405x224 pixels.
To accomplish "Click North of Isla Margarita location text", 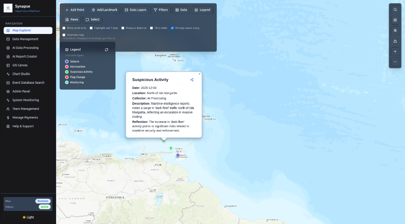I will click(162, 93).
